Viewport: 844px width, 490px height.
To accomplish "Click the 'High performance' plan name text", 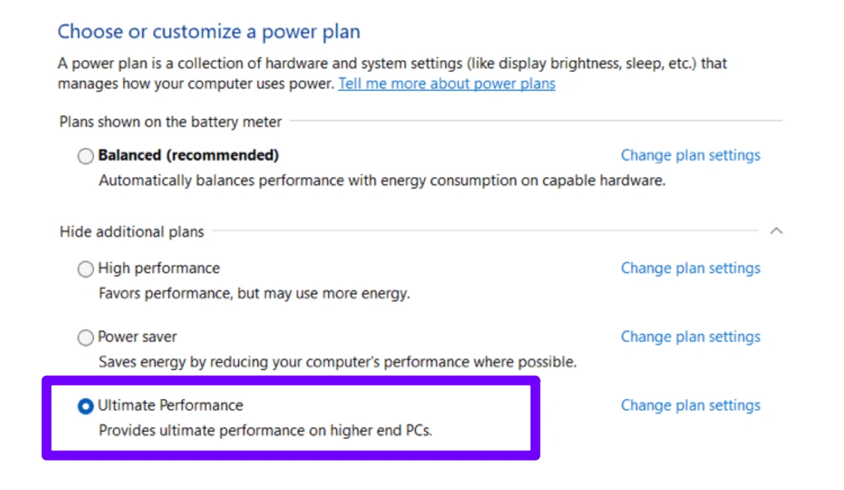I will click(159, 268).
